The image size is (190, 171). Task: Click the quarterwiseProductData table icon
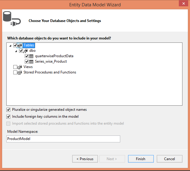(x=31, y=56)
